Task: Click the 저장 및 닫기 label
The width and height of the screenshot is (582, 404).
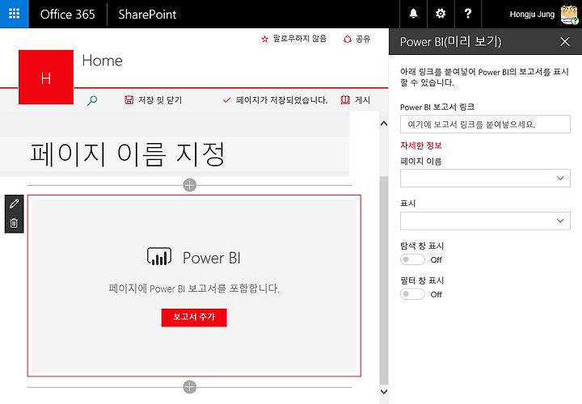Action: (x=160, y=100)
